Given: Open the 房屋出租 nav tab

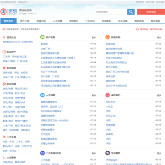Looking at the screenshot, I should (x=41, y=21).
